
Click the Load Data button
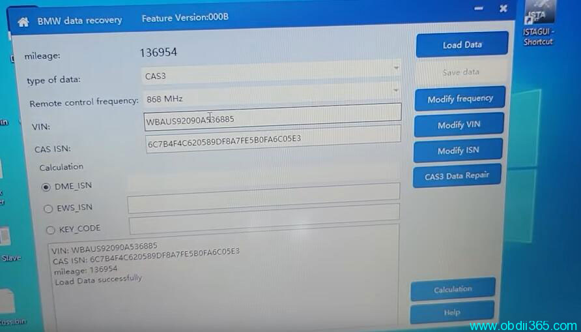(x=462, y=44)
